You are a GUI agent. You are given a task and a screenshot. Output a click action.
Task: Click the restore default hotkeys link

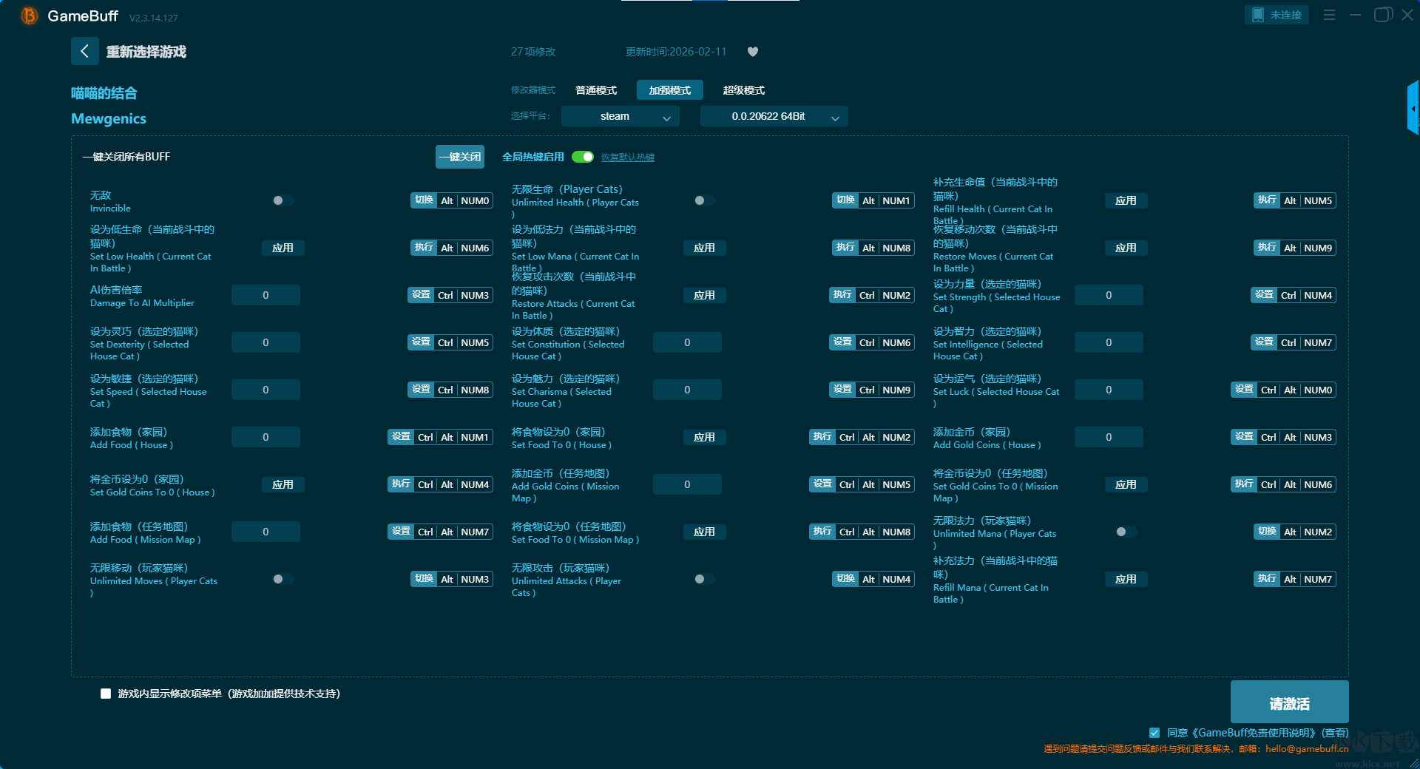[x=627, y=157]
